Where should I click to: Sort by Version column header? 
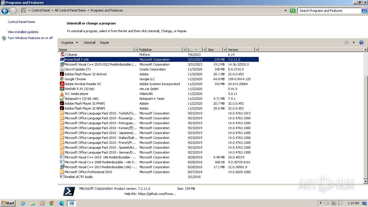(x=241, y=50)
